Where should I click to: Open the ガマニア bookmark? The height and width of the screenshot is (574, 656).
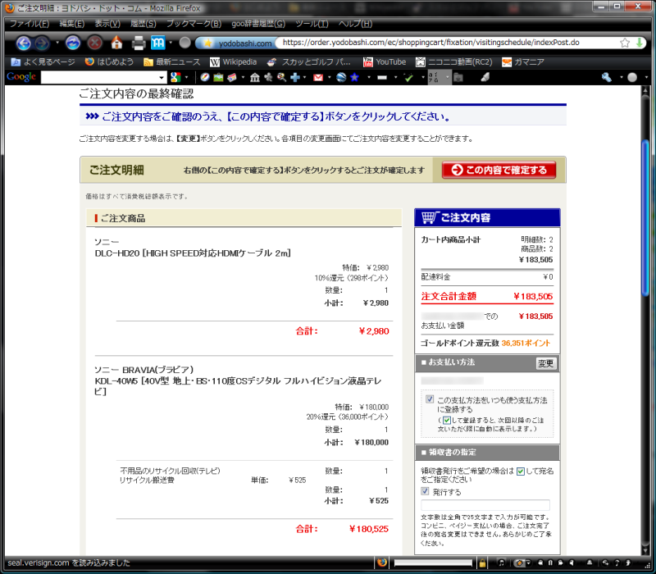click(x=523, y=62)
